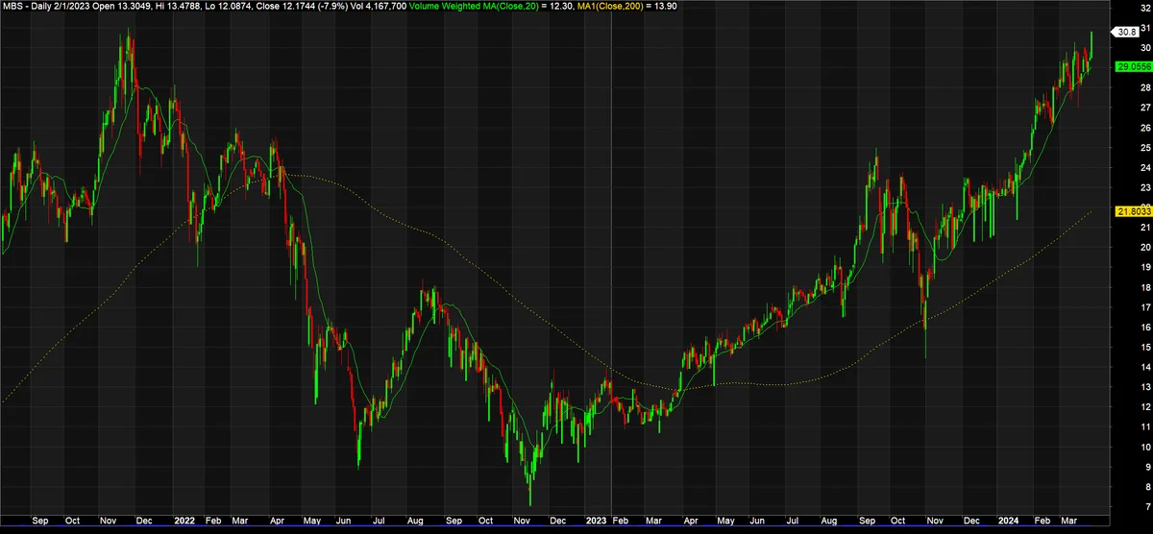This screenshot has width=1153, height=534.
Task: Click the 2022 year label on time axis
Action: click(x=184, y=521)
